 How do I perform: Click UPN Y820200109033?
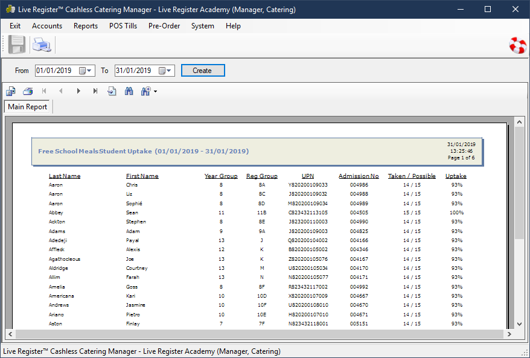[308, 185]
